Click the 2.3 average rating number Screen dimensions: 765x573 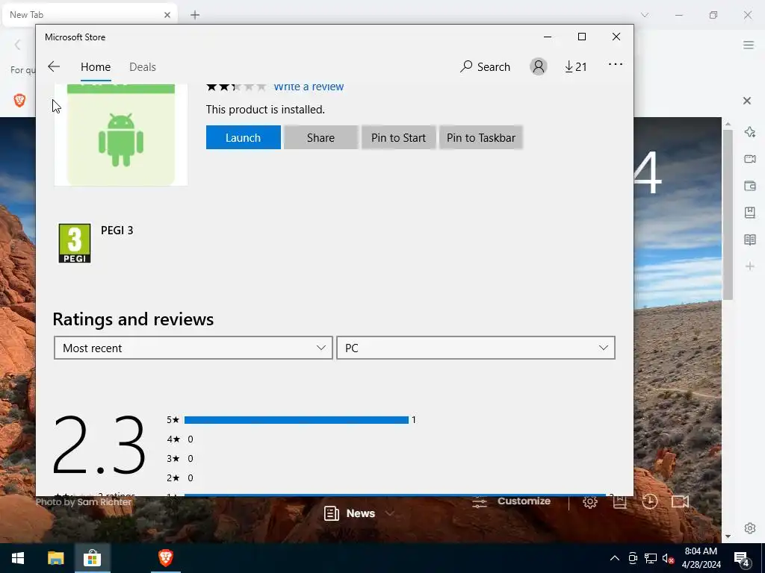pos(99,443)
